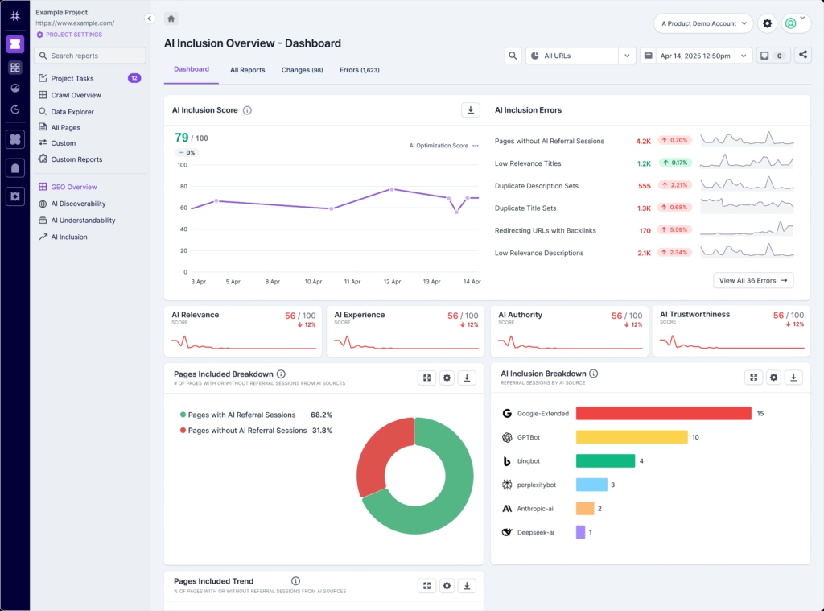The image size is (824, 611).
Task: Open the search reports field
Action: [89, 56]
